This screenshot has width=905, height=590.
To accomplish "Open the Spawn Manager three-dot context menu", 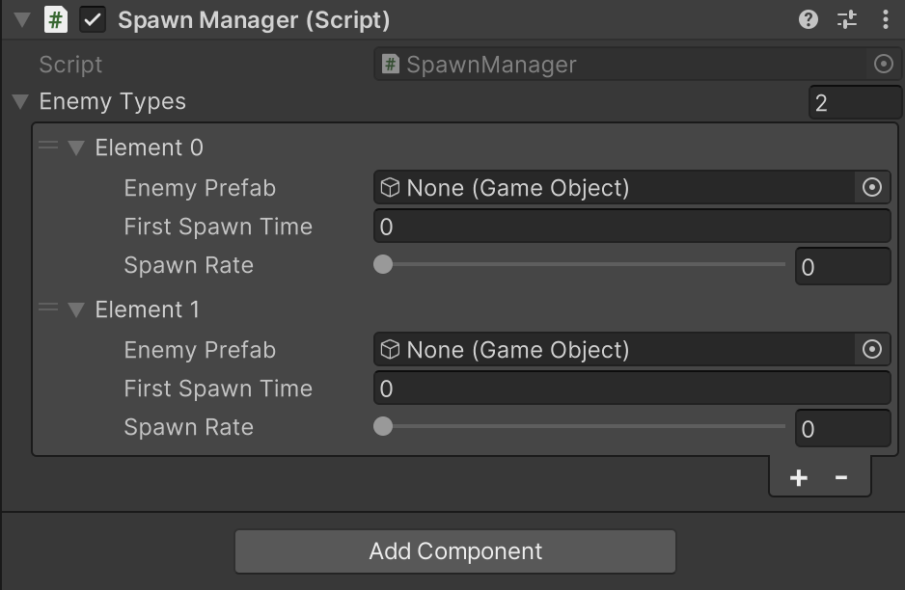I will point(886,19).
